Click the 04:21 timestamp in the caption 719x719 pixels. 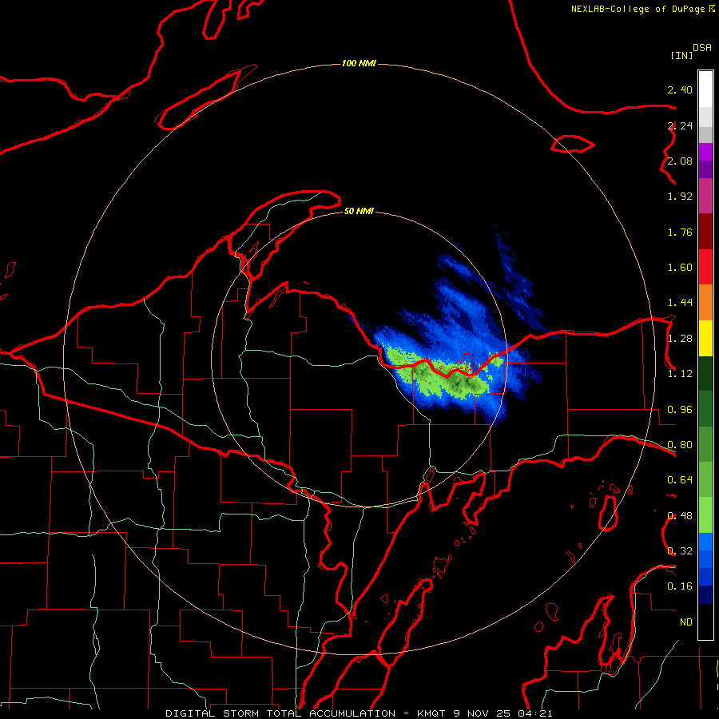[x=535, y=713]
